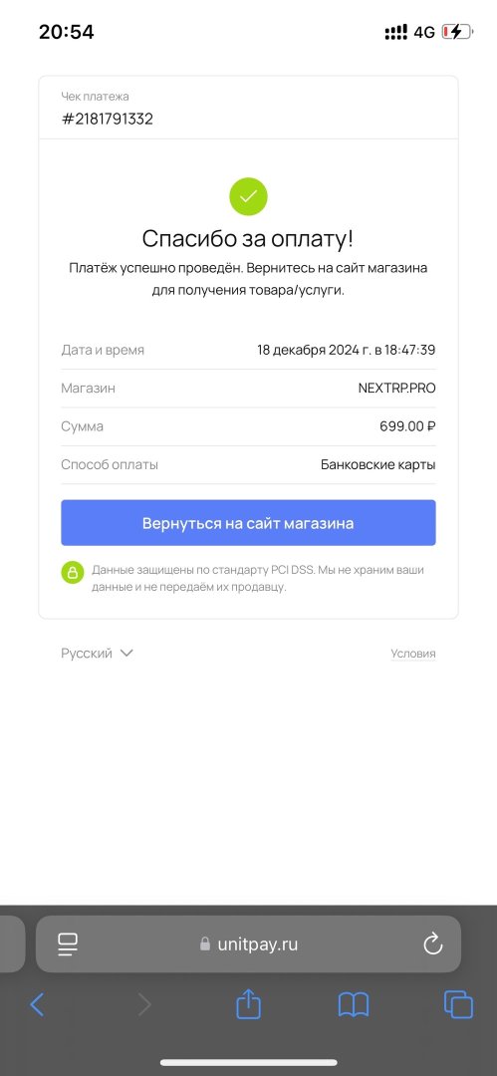Open the Условия link
Viewport: 497px width, 1076px height.
(x=413, y=654)
